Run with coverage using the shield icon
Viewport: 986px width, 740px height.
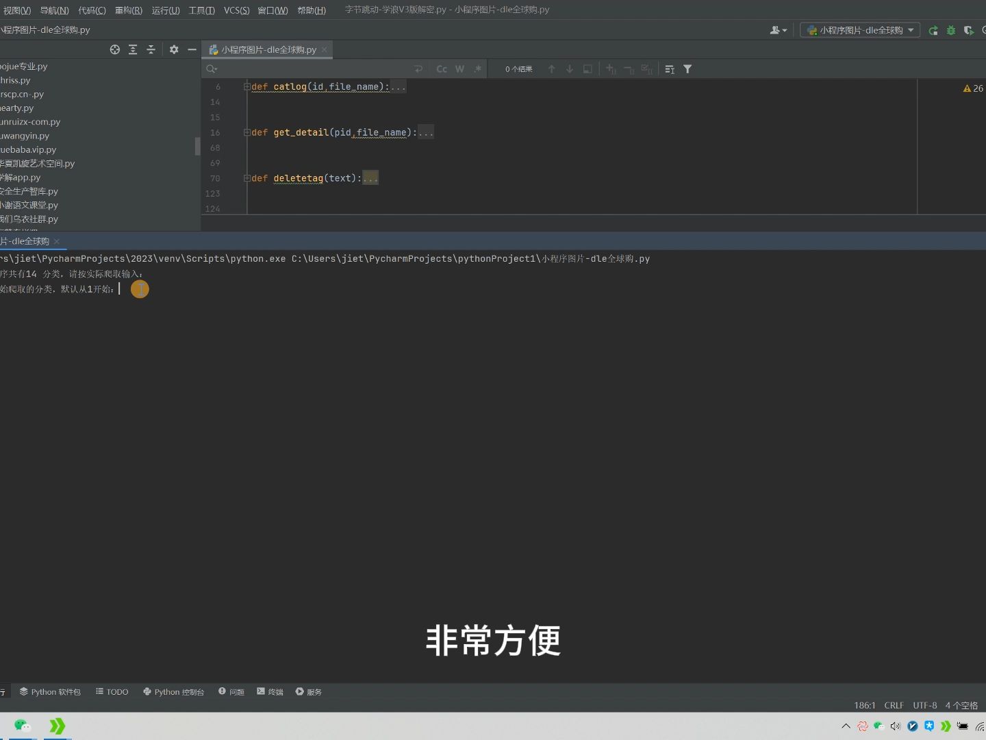[x=969, y=30]
